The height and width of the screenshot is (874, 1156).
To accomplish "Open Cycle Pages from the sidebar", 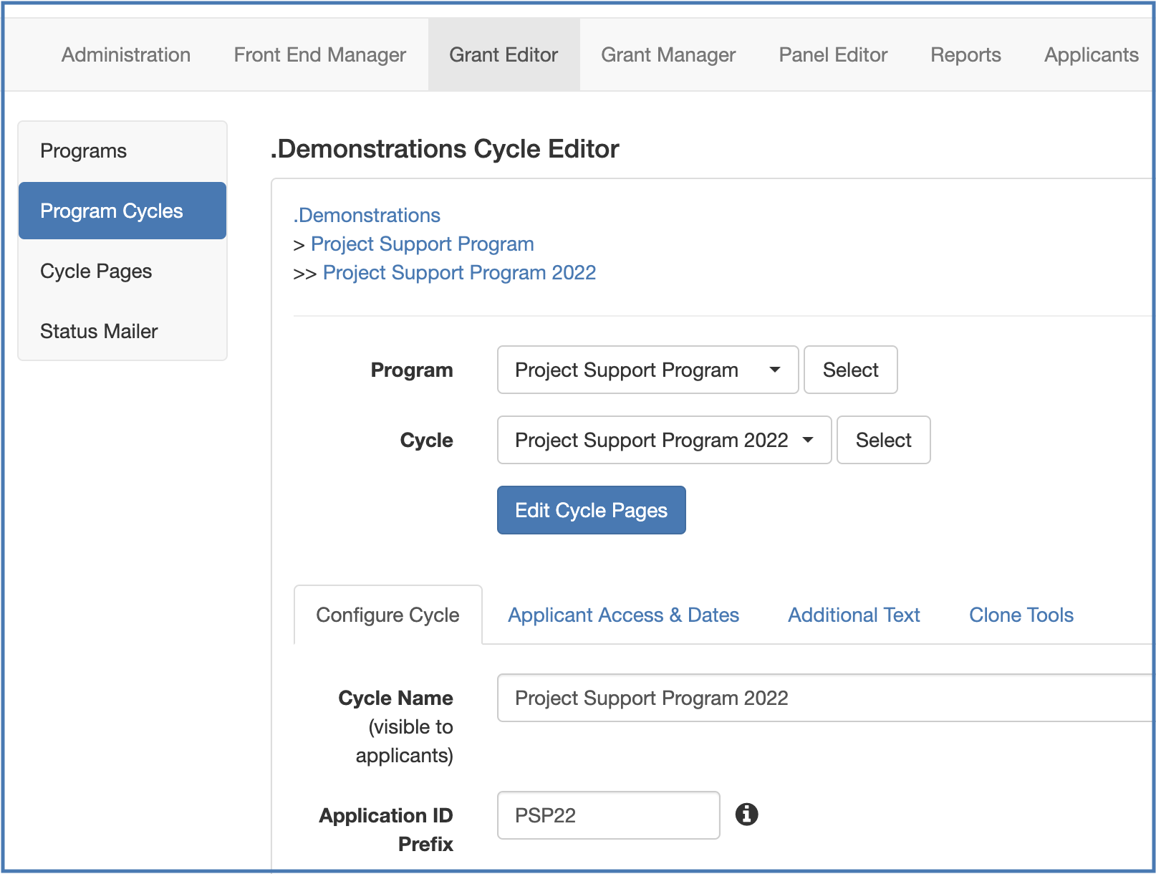I will 96,272.
